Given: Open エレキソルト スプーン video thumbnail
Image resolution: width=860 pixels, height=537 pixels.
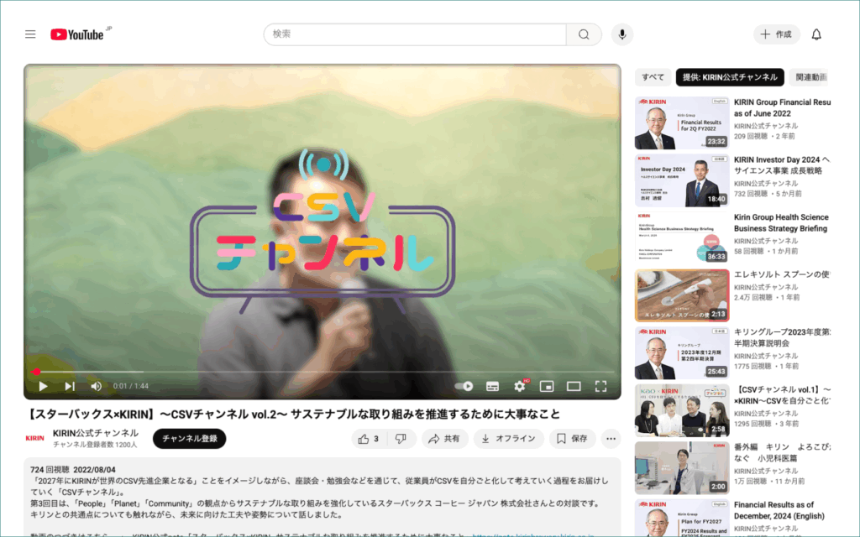Looking at the screenshot, I should click(682, 296).
